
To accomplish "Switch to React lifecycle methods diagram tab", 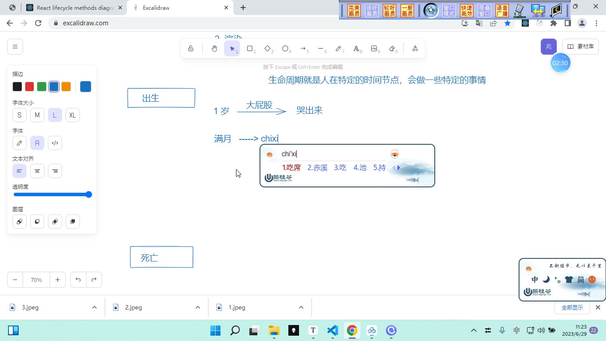I will (x=75, y=8).
